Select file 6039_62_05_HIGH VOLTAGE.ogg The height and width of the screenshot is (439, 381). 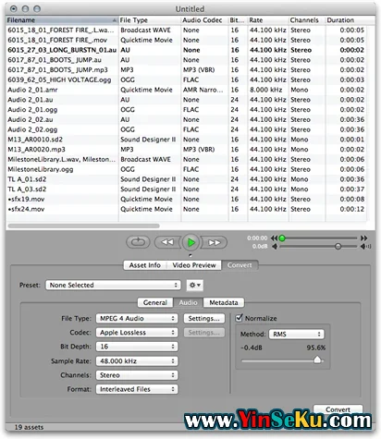point(59,79)
